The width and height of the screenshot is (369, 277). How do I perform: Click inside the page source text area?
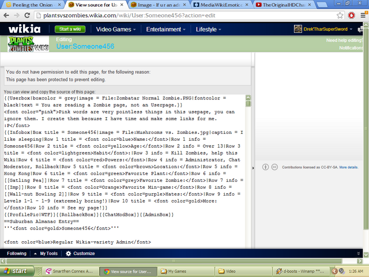pyautogui.click(x=125, y=171)
